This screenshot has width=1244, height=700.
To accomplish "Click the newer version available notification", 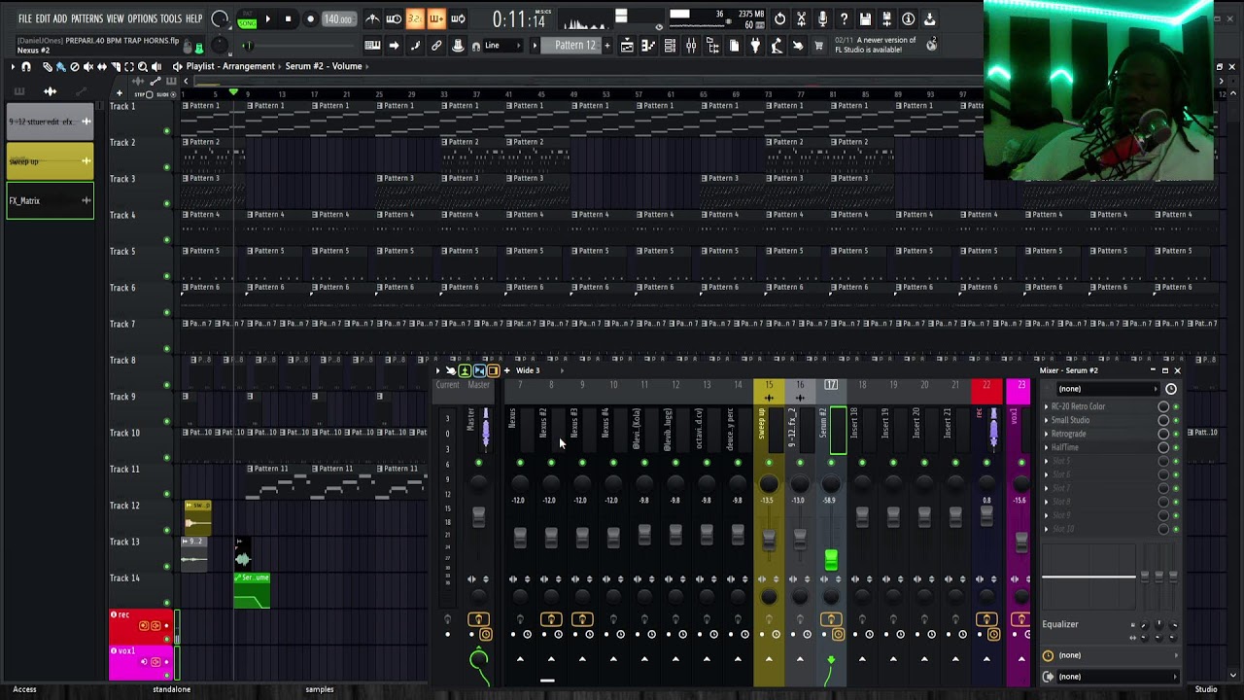I will 875,45.
